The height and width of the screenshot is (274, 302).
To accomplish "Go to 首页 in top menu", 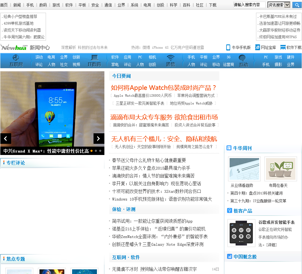I will click(x=4, y=5).
